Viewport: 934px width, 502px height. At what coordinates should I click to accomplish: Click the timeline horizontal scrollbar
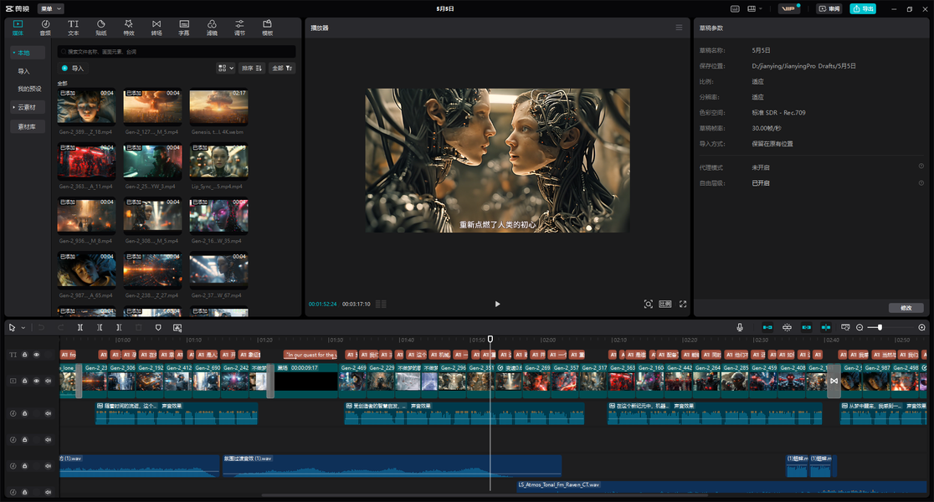click(x=485, y=494)
